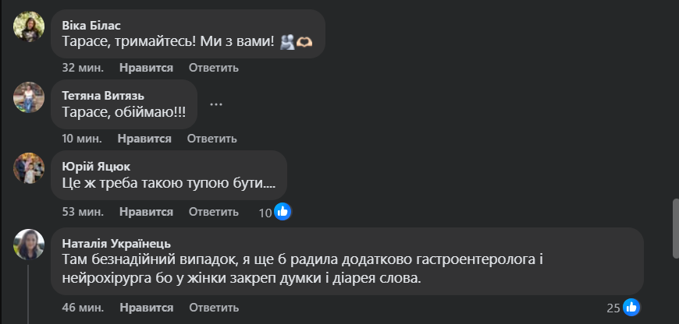Like Тетяна Витязь's comment
Screen dimensions: 679x324
pyautogui.click(x=144, y=139)
